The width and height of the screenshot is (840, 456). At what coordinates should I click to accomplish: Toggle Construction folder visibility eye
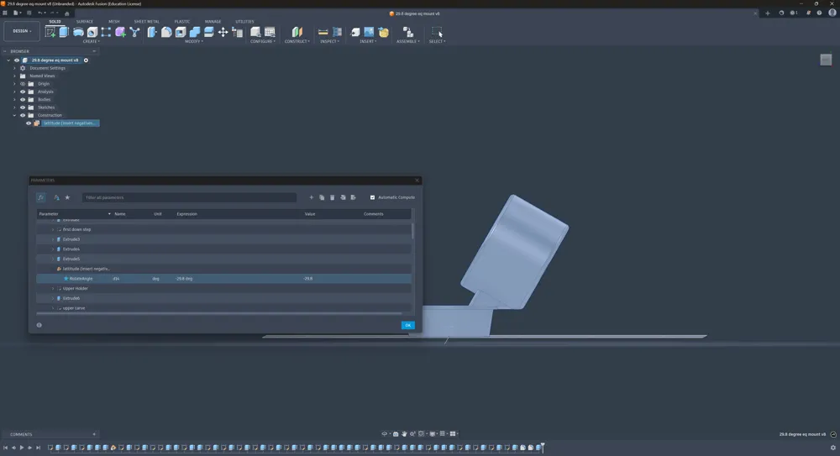coord(23,115)
